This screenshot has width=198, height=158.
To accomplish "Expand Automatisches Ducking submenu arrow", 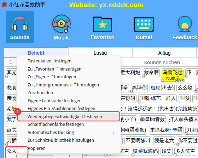I will (114, 133).
